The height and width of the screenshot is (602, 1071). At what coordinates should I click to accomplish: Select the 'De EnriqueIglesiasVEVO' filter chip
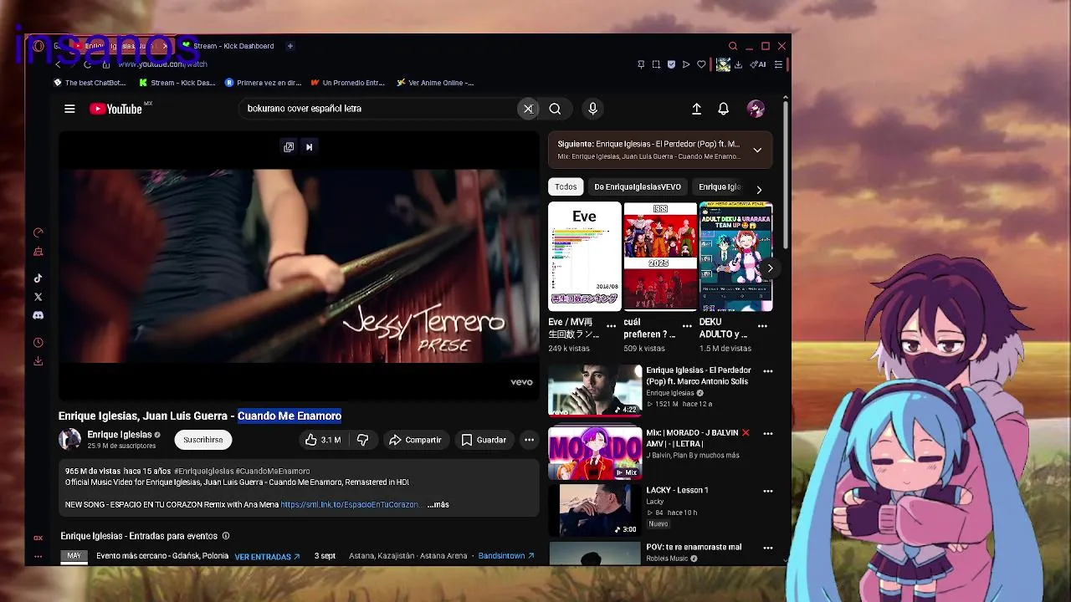click(x=638, y=187)
